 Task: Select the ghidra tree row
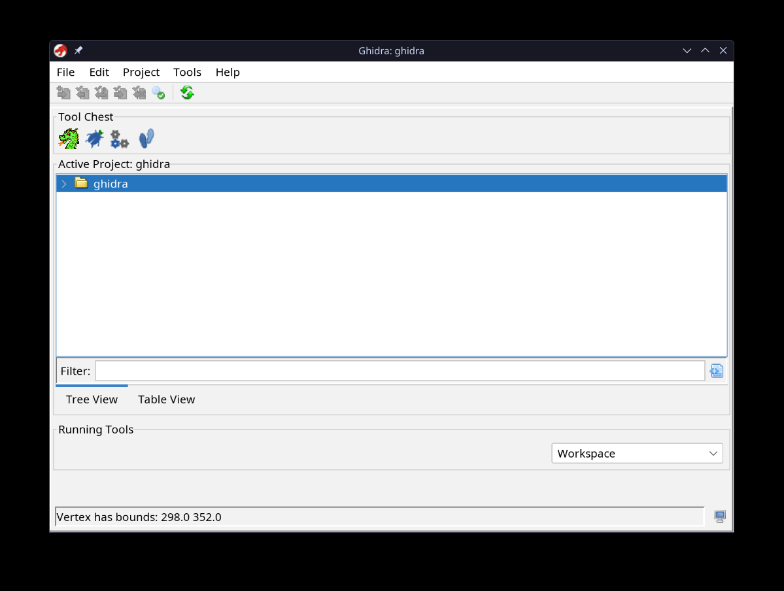point(392,184)
